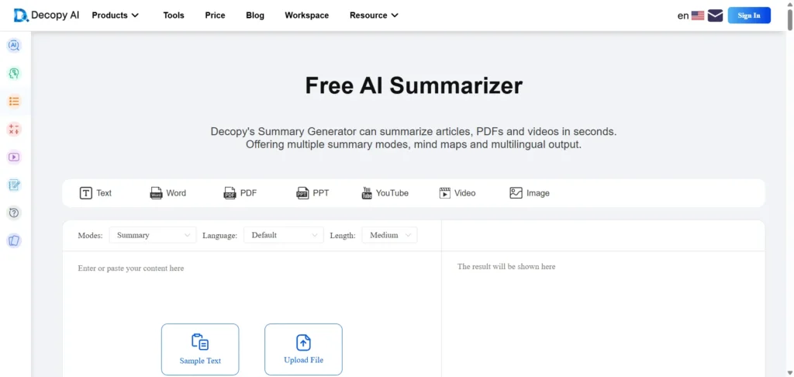Click the Upload File label

click(303, 360)
